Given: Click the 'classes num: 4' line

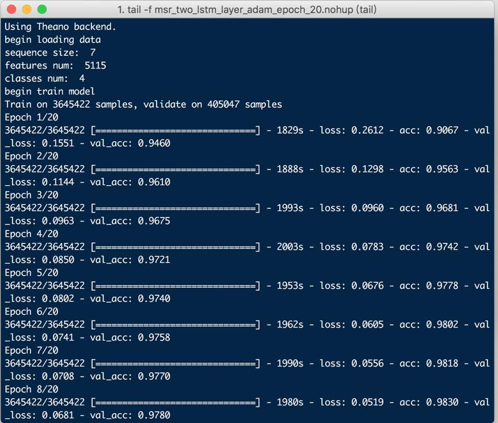Looking at the screenshot, I should pos(45,78).
